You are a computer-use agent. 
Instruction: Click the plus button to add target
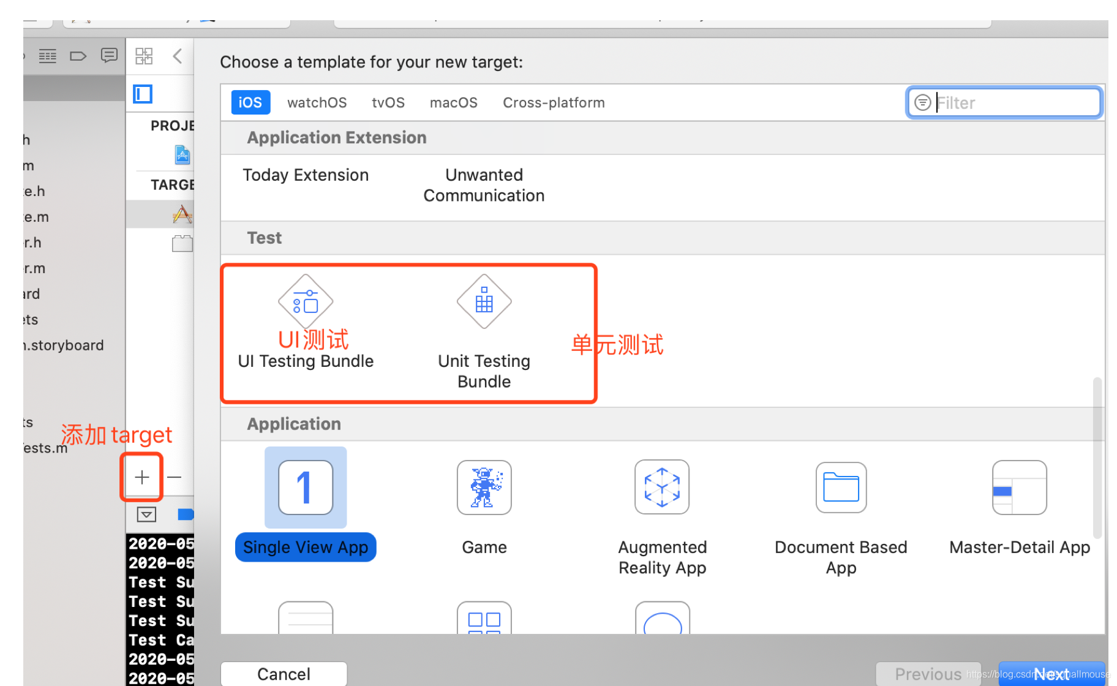click(x=142, y=477)
